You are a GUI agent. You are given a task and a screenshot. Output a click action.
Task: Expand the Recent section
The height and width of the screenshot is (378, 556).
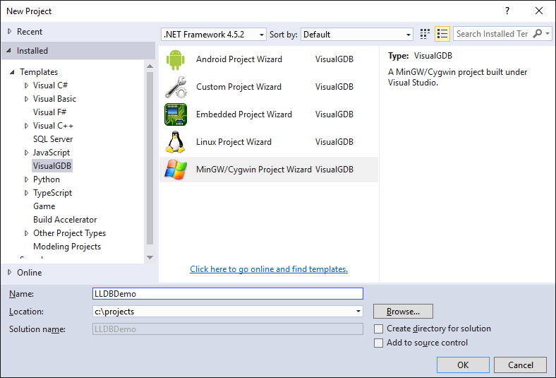[x=10, y=32]
